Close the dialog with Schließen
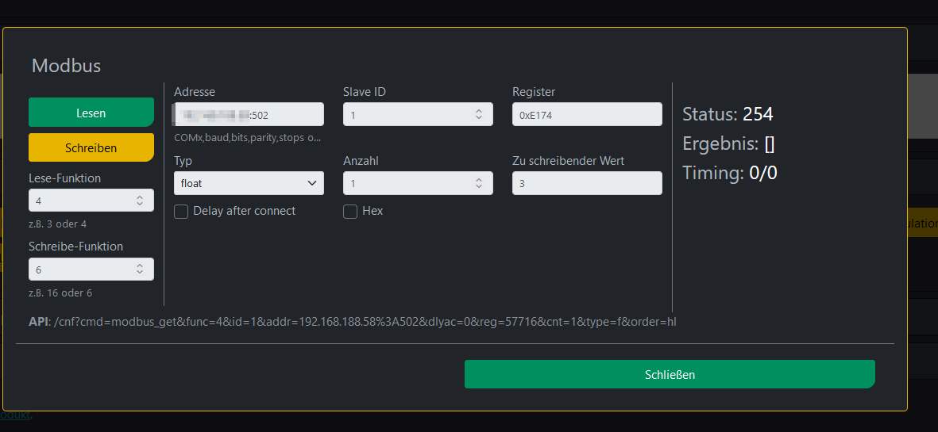The height and width of the screenshot is (432, 938). (669, 374)
